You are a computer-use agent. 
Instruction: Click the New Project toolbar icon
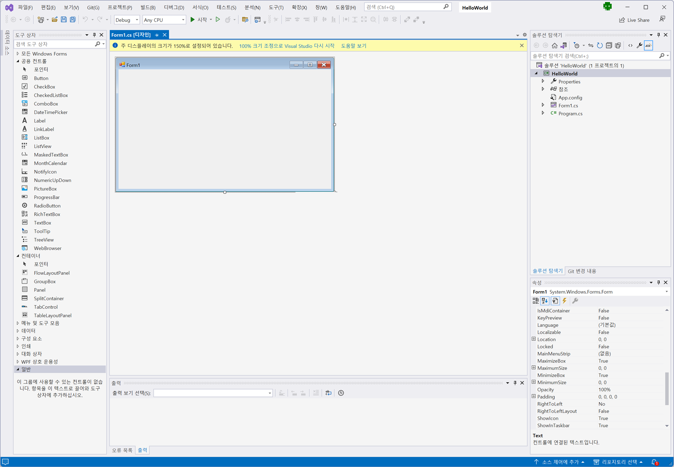tap(41, 20)
